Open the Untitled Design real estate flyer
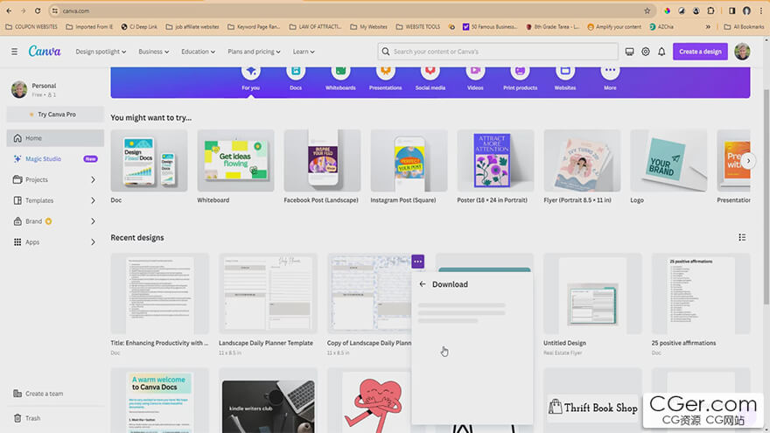770x433 pixels. pyautogui.click(x=592, y=294)
